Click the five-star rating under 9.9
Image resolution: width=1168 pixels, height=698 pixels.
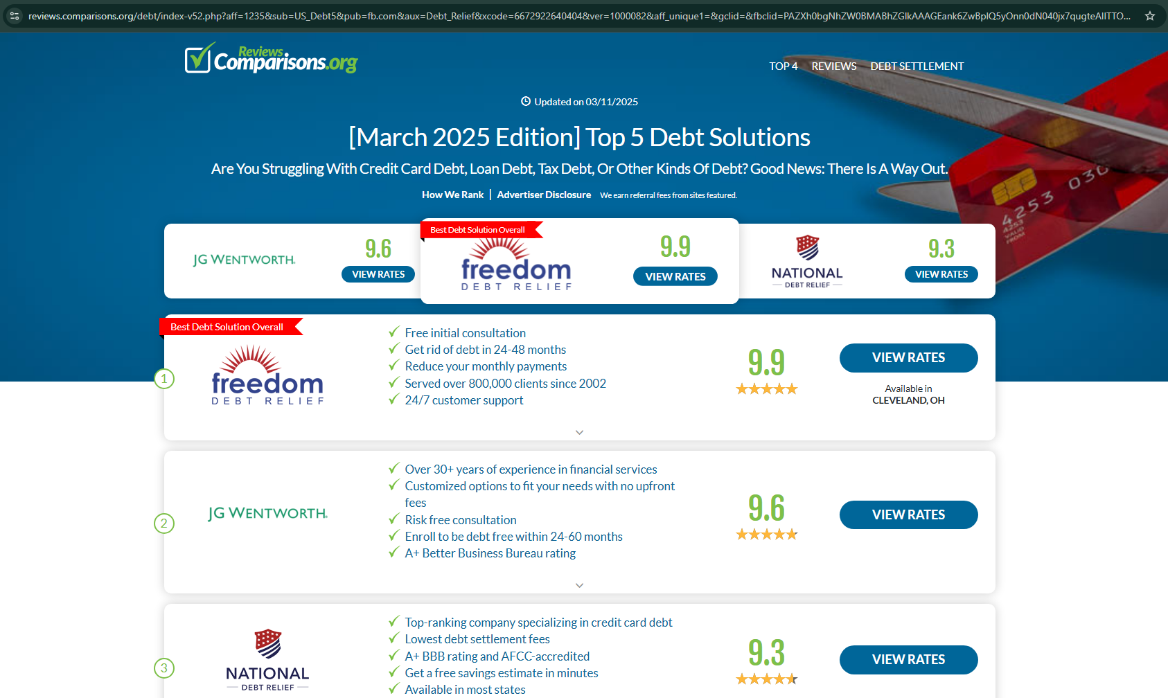(x=767, y=389)
